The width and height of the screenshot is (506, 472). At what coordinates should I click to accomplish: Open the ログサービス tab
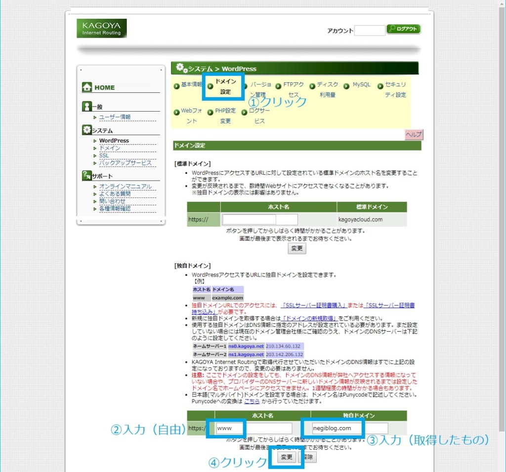click(x=259, y=116)
